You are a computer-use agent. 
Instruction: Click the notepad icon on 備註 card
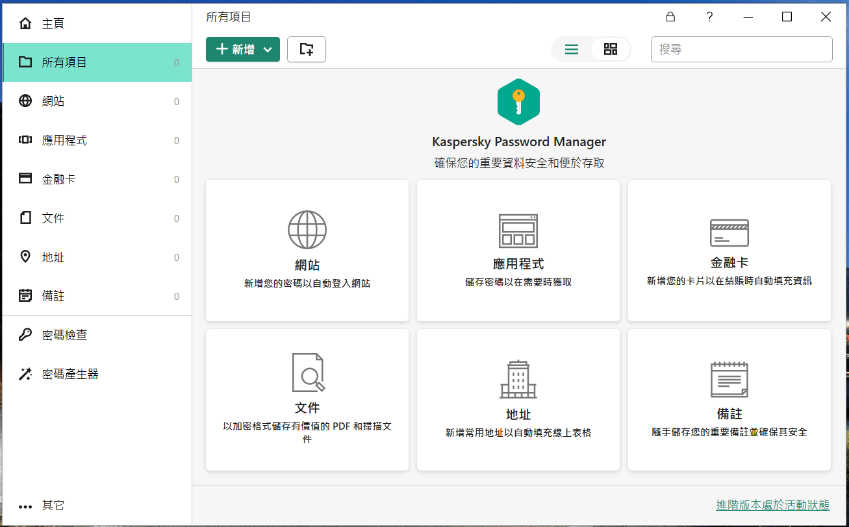pos(729,380)
